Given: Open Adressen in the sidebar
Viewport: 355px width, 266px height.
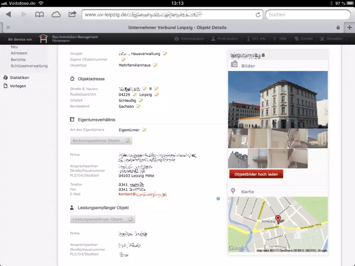Looking at the screenshot, I should (x=19, y=53).
